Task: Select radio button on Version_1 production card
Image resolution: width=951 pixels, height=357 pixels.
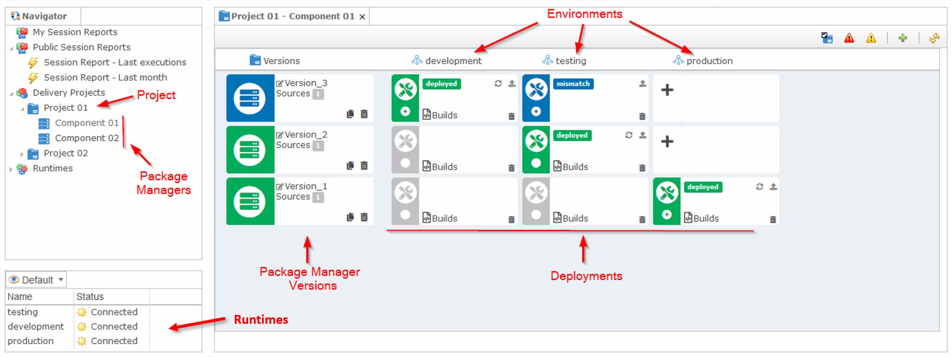Action: point(667,214)
